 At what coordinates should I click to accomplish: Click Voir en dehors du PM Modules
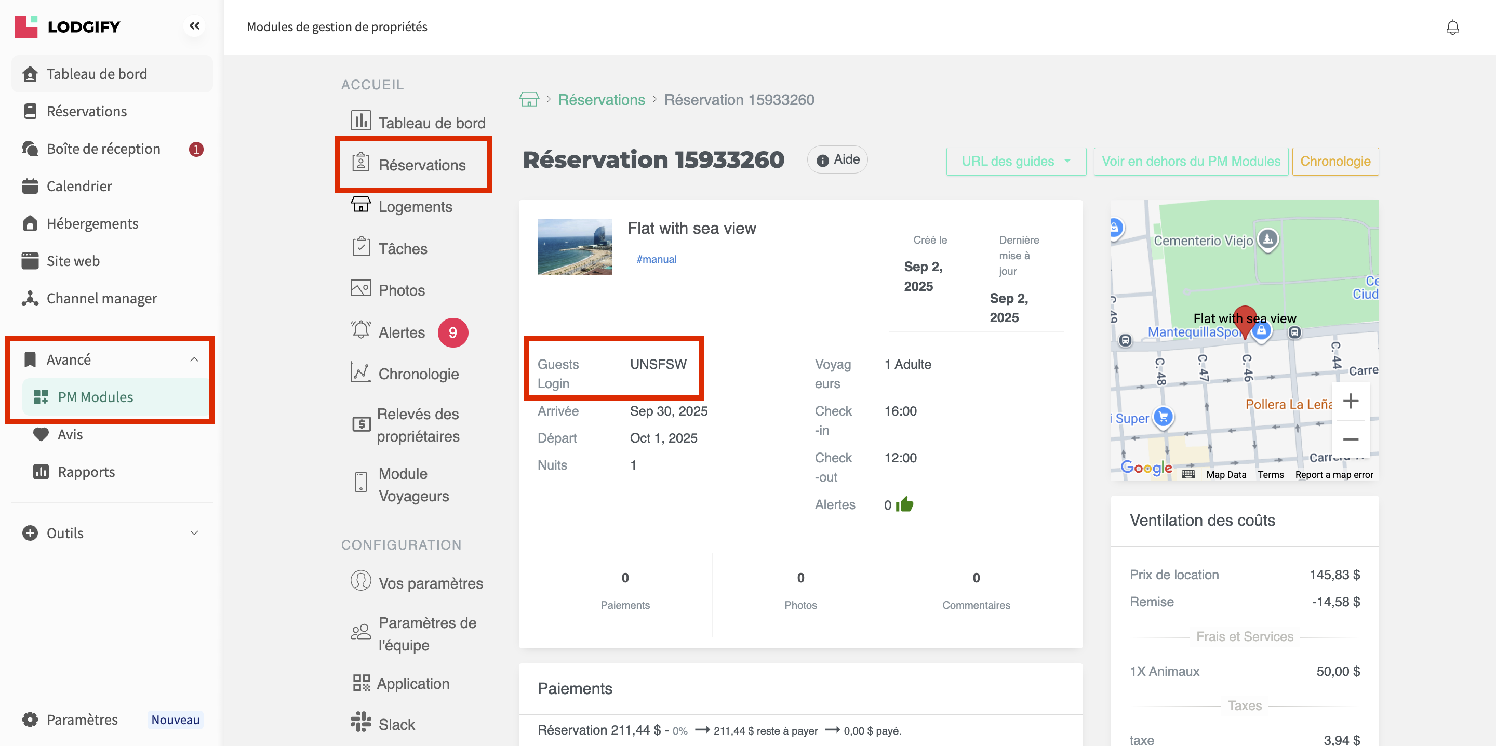click(1191, 161)
